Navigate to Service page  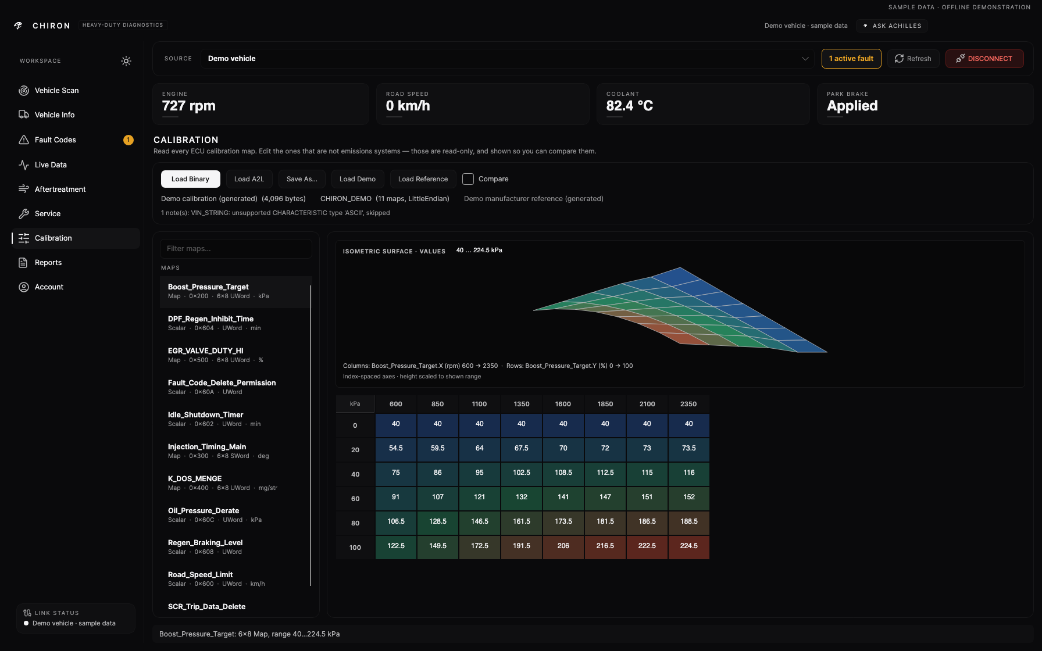[x=76, y=214]
